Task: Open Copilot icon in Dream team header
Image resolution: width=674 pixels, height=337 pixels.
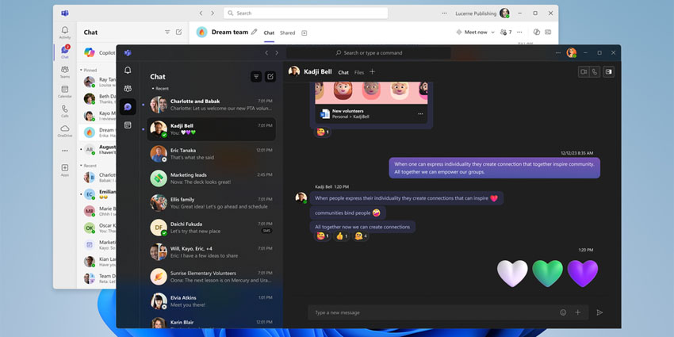Action: (537, 33)
